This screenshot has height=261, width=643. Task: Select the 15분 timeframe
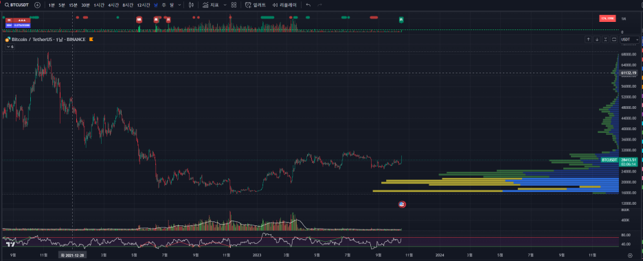pos(73,5)
